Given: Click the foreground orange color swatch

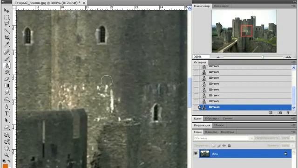Looking at the screenshot, I should click(5, 166).
